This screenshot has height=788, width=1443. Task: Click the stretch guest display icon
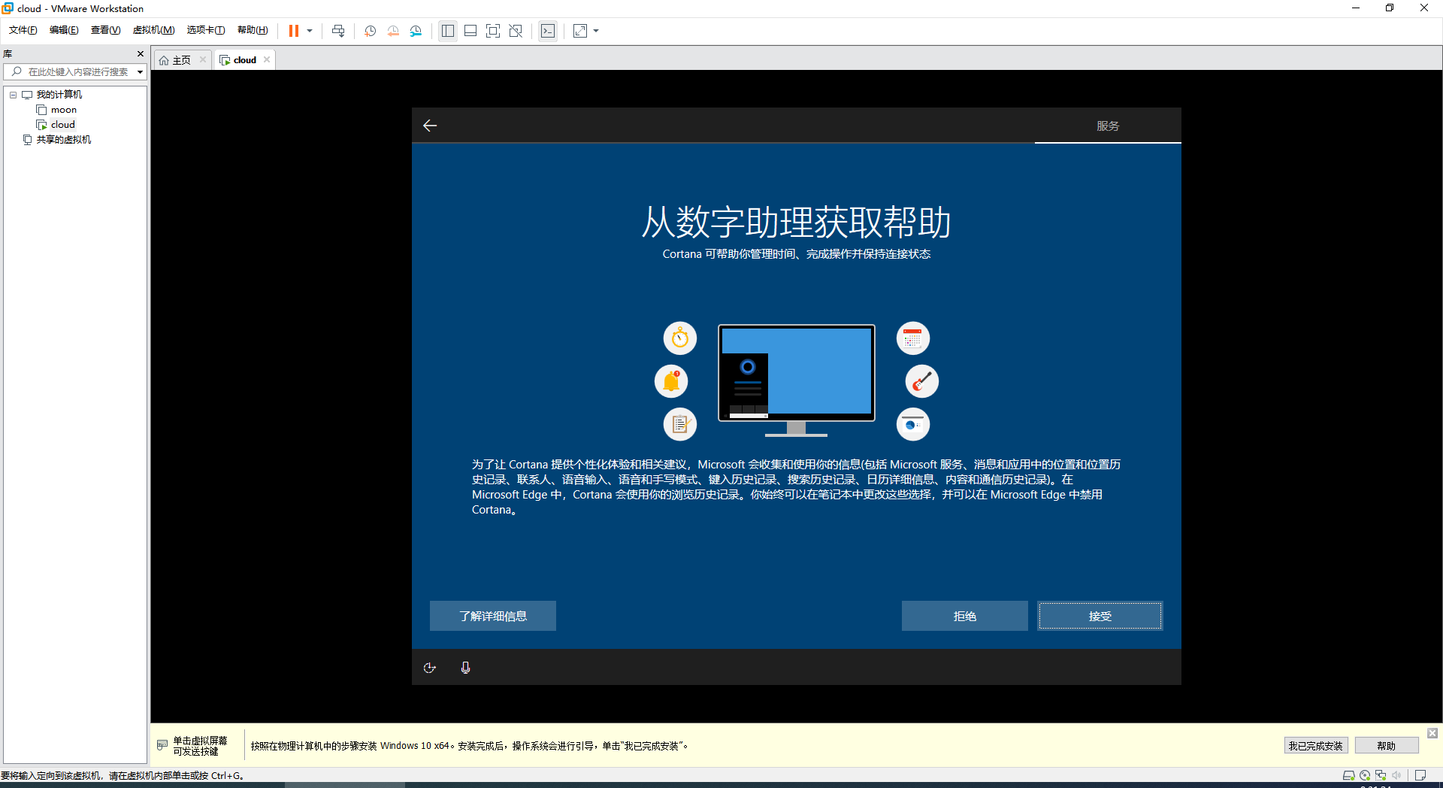(580, 31)
